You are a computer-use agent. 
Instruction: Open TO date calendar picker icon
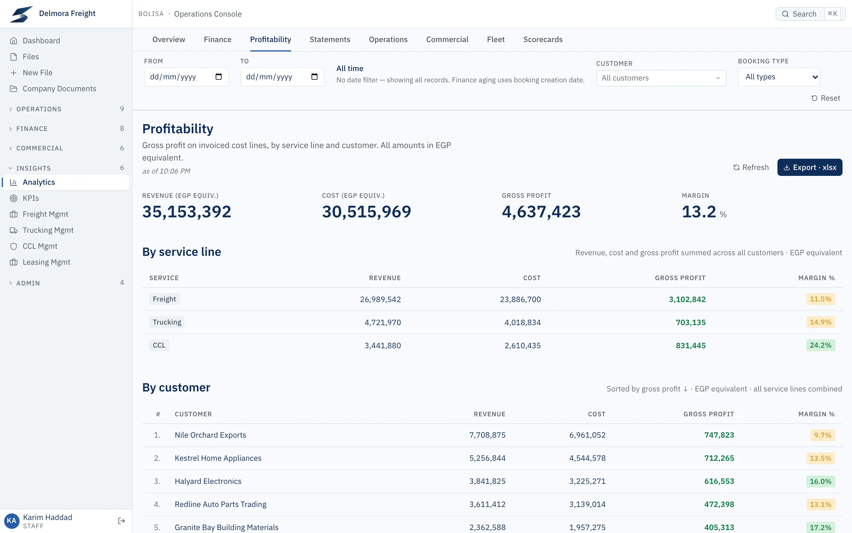click(314, 76)
